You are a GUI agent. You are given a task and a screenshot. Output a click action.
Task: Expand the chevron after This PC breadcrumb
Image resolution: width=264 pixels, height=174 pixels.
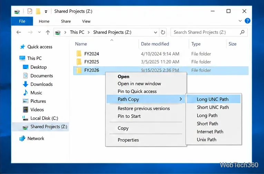(89, 32)
